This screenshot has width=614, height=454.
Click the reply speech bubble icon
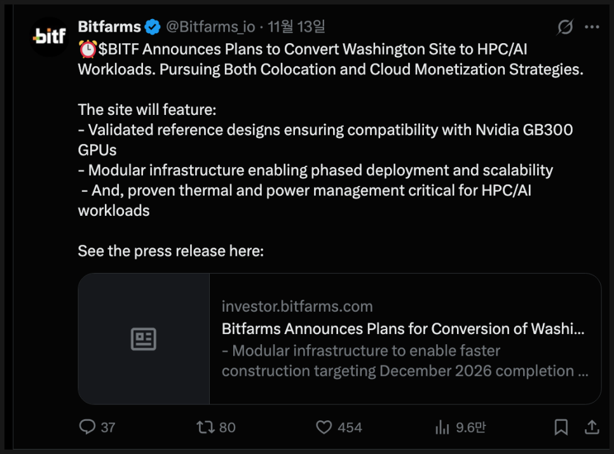87,427
